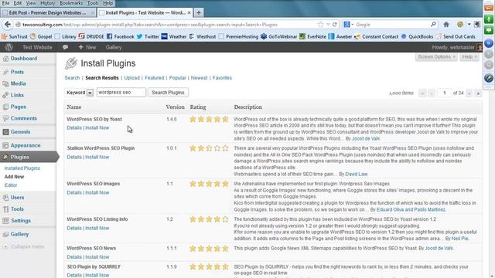Click the Comments sidebar icon

(5, 118)
